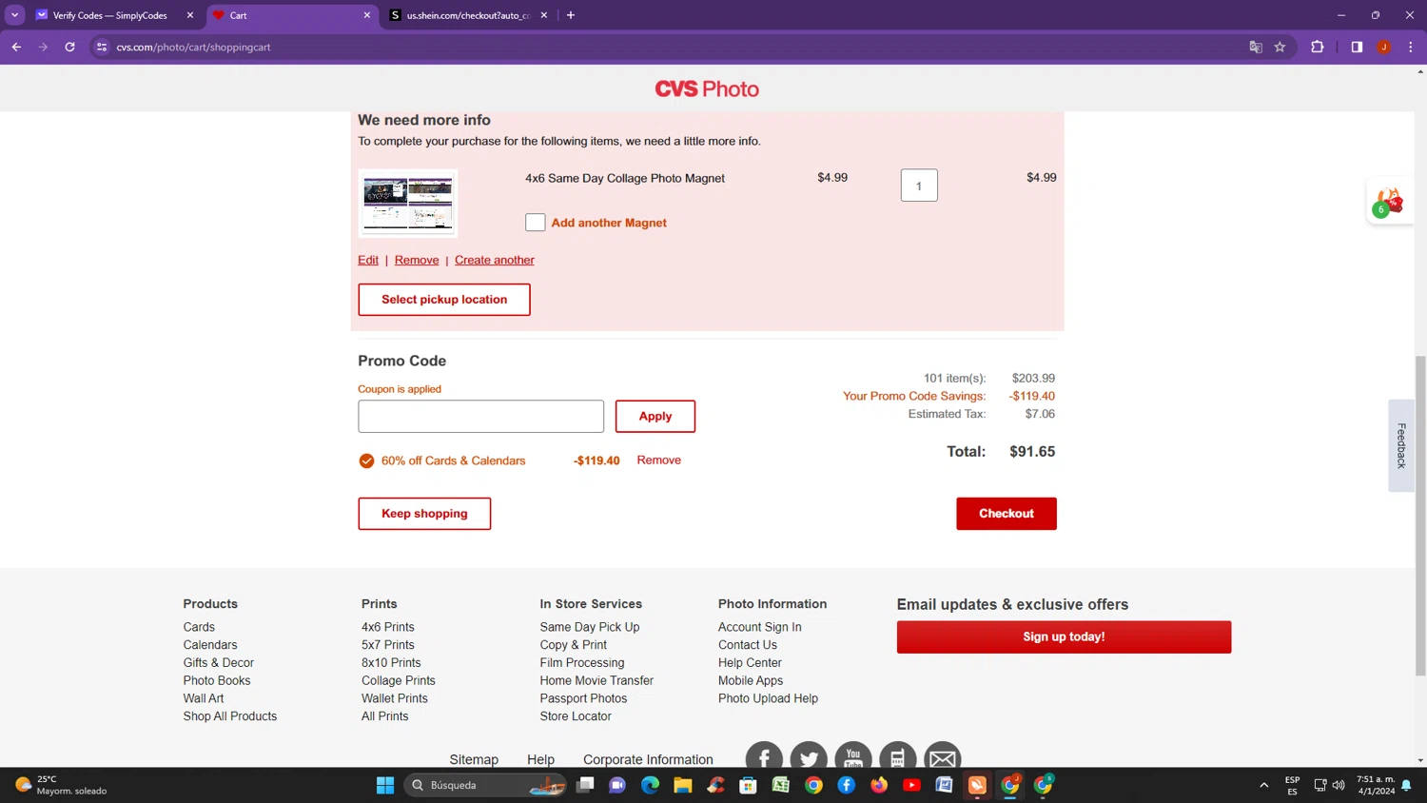The image size is (1427, 803).
Task: Launch Microsoft Edge from taskbar
Action: [x=650, y=785]
